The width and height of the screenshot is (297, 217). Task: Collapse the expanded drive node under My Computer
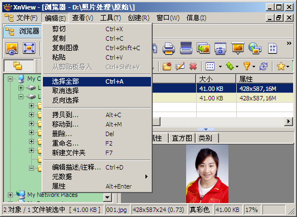coord(21,97)
